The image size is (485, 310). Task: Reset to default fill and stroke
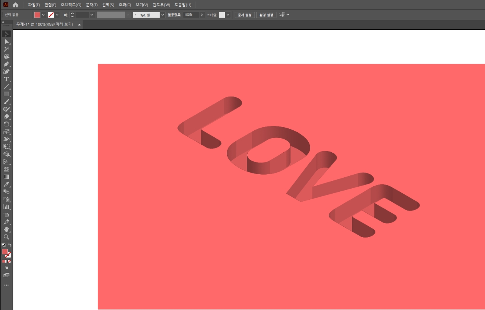(4, 245)
